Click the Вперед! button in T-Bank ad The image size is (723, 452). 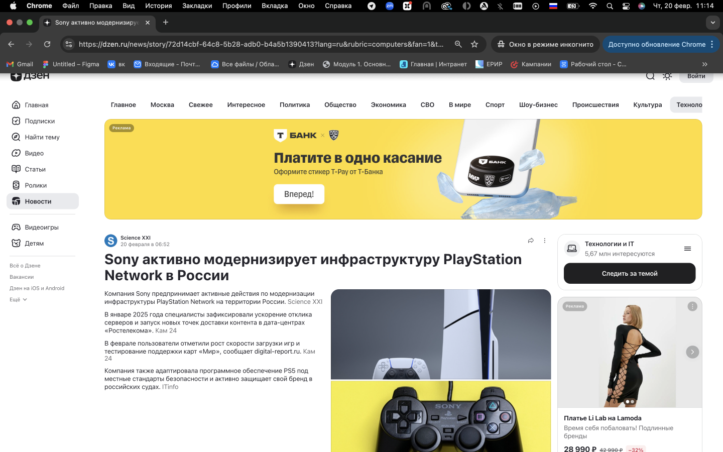tap(299, 194)
